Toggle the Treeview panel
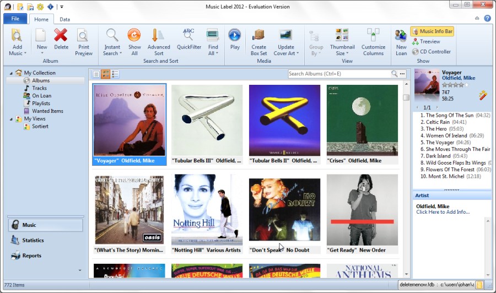Viewport: 496px width, 293px height. (x=426, y=41)
